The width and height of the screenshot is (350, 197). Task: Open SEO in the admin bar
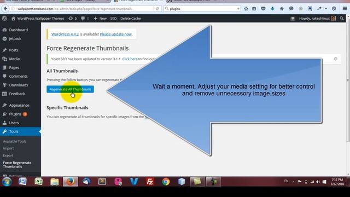coord(113,19)
